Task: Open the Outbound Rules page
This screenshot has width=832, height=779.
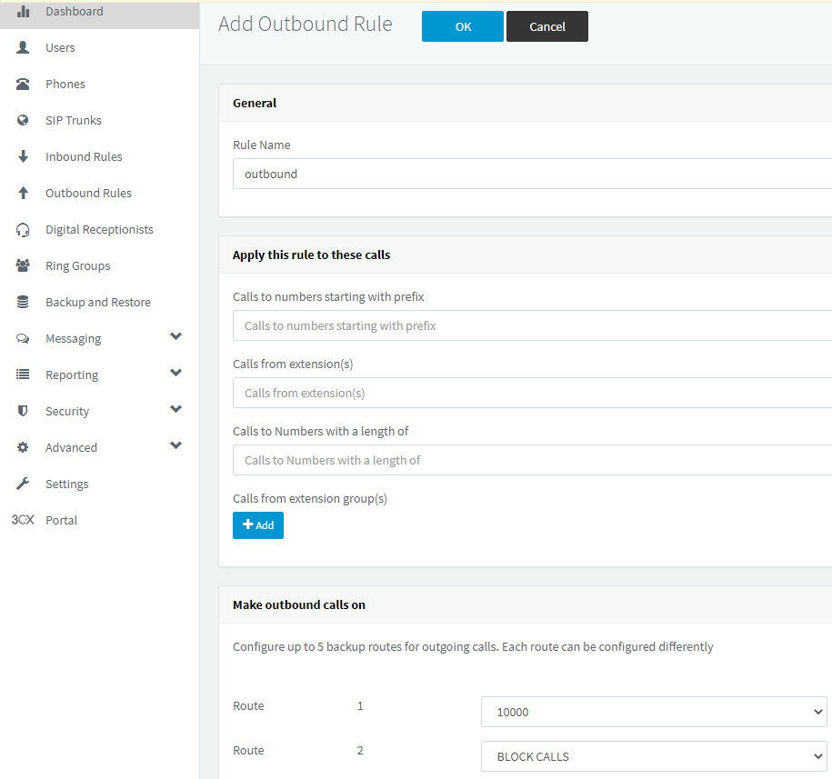Action: (x=88, y=193)
